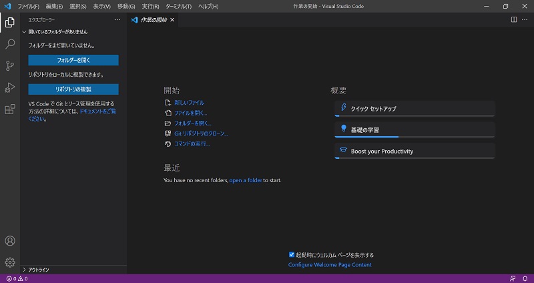Open the ファイル(F) menu

(x=28, y=6)
